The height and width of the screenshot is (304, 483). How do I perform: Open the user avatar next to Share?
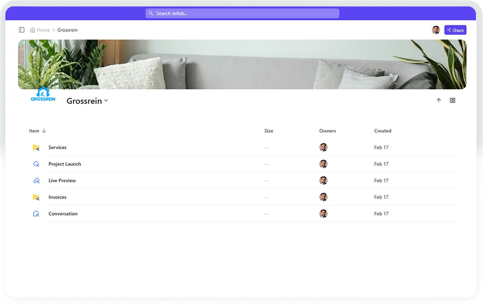coord(436,30)
